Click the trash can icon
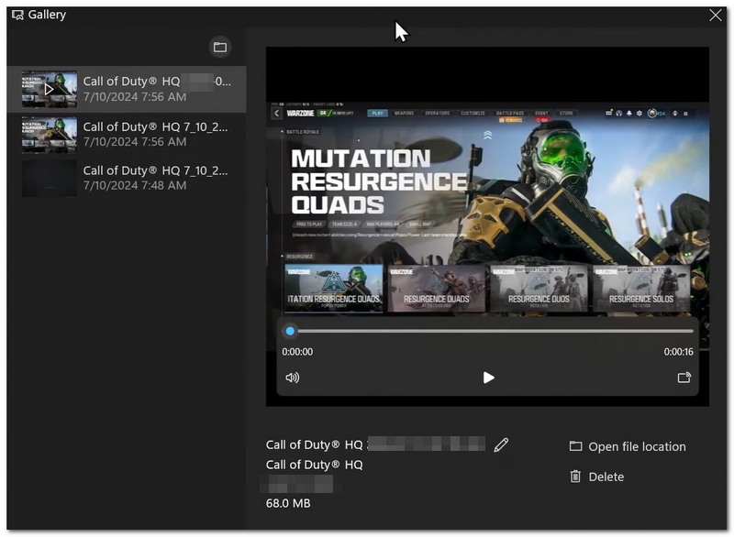Viewport: 734px width, 537px height. [575, 477]
